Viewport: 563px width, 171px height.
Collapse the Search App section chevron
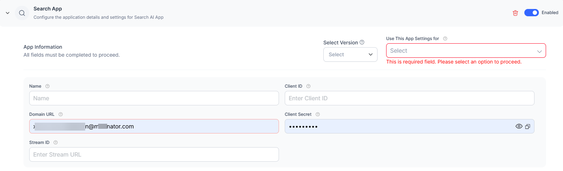click(8, 13)
